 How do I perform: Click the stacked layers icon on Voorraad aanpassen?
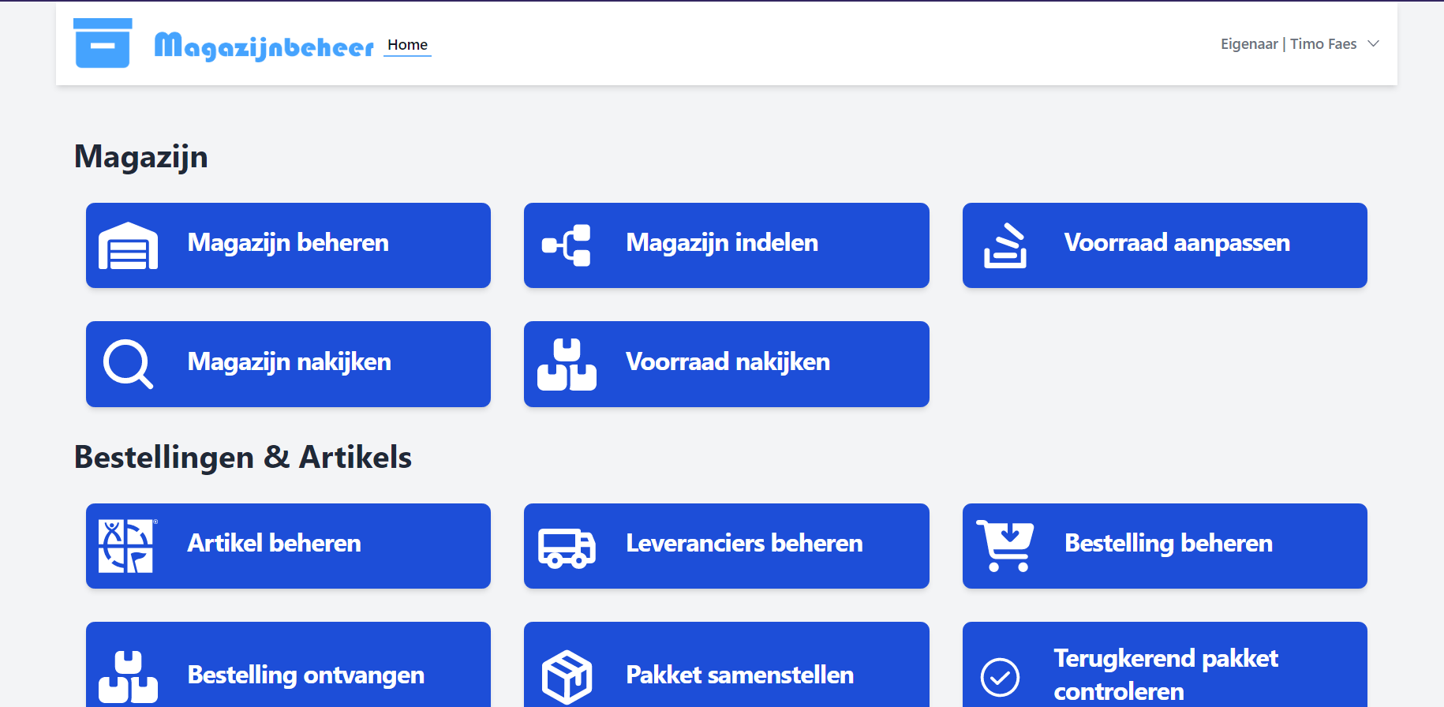coord(1005,245)
